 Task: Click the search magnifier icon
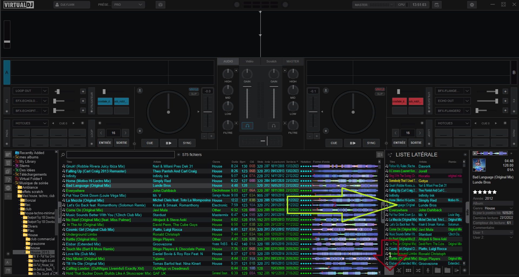[x=63, y=155]
